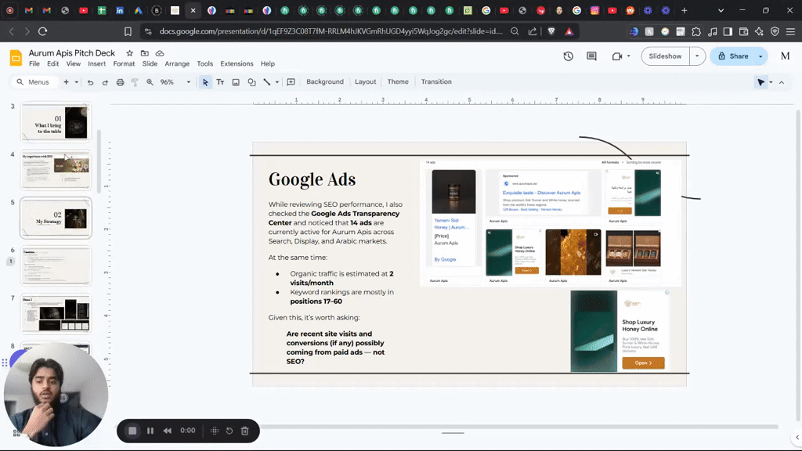Print the presentation via printer icon
Viewport: 802px width, 451px height.
coord(120,81)
